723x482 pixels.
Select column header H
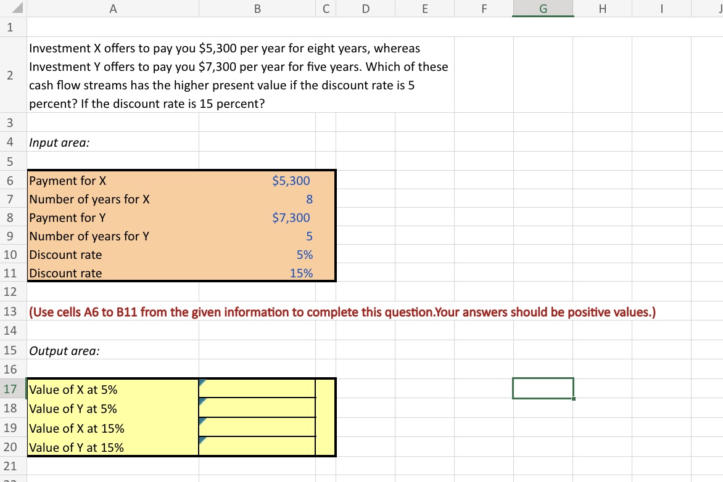pos(602,9)
